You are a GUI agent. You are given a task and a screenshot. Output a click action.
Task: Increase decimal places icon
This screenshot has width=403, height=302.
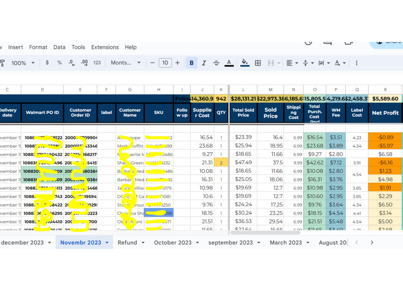pos(84,63)
